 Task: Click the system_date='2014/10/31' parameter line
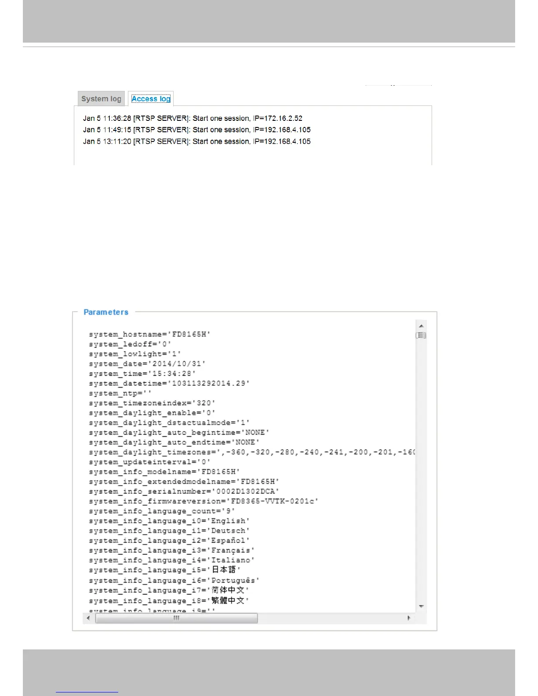[x=147, y=364]
